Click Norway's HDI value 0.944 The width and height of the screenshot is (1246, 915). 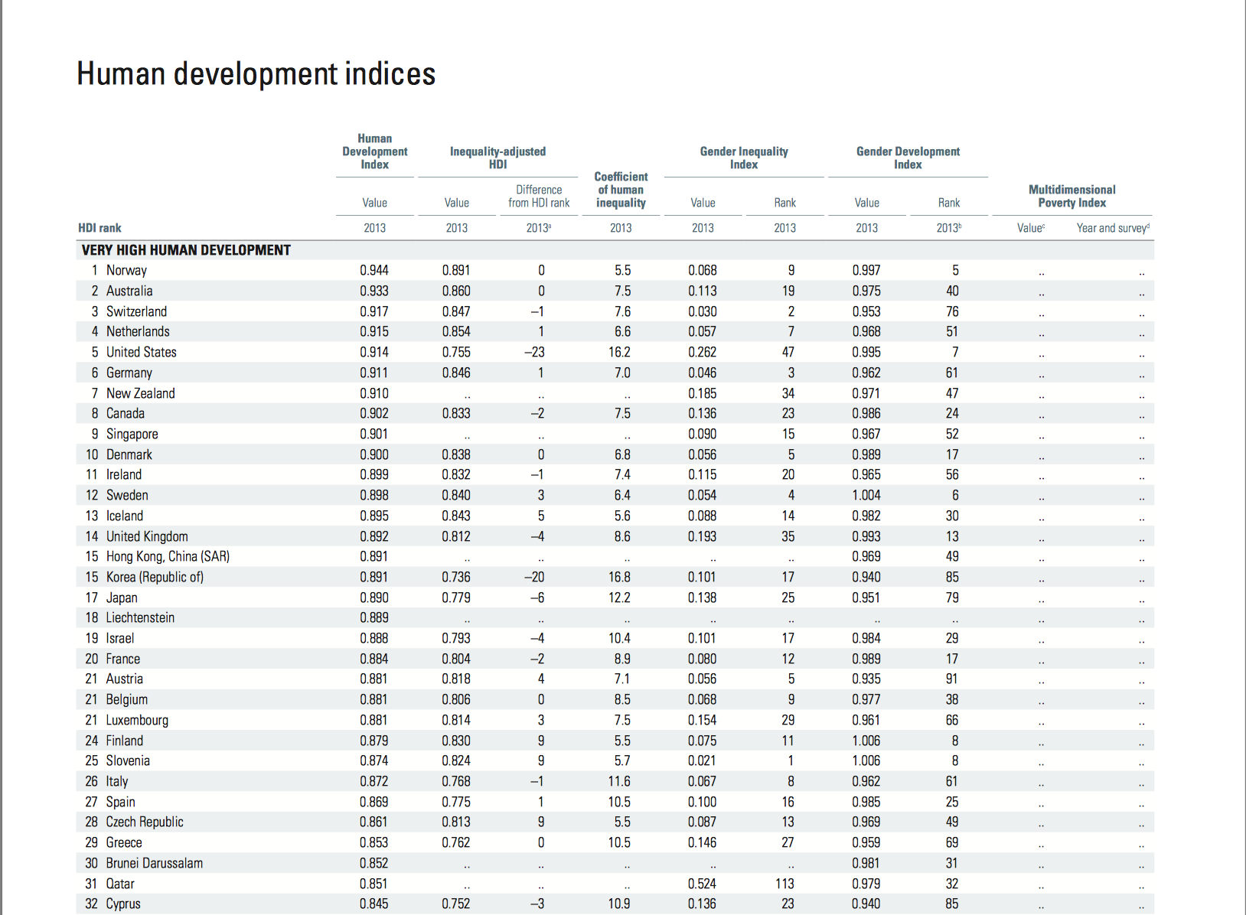coord(374,270)
